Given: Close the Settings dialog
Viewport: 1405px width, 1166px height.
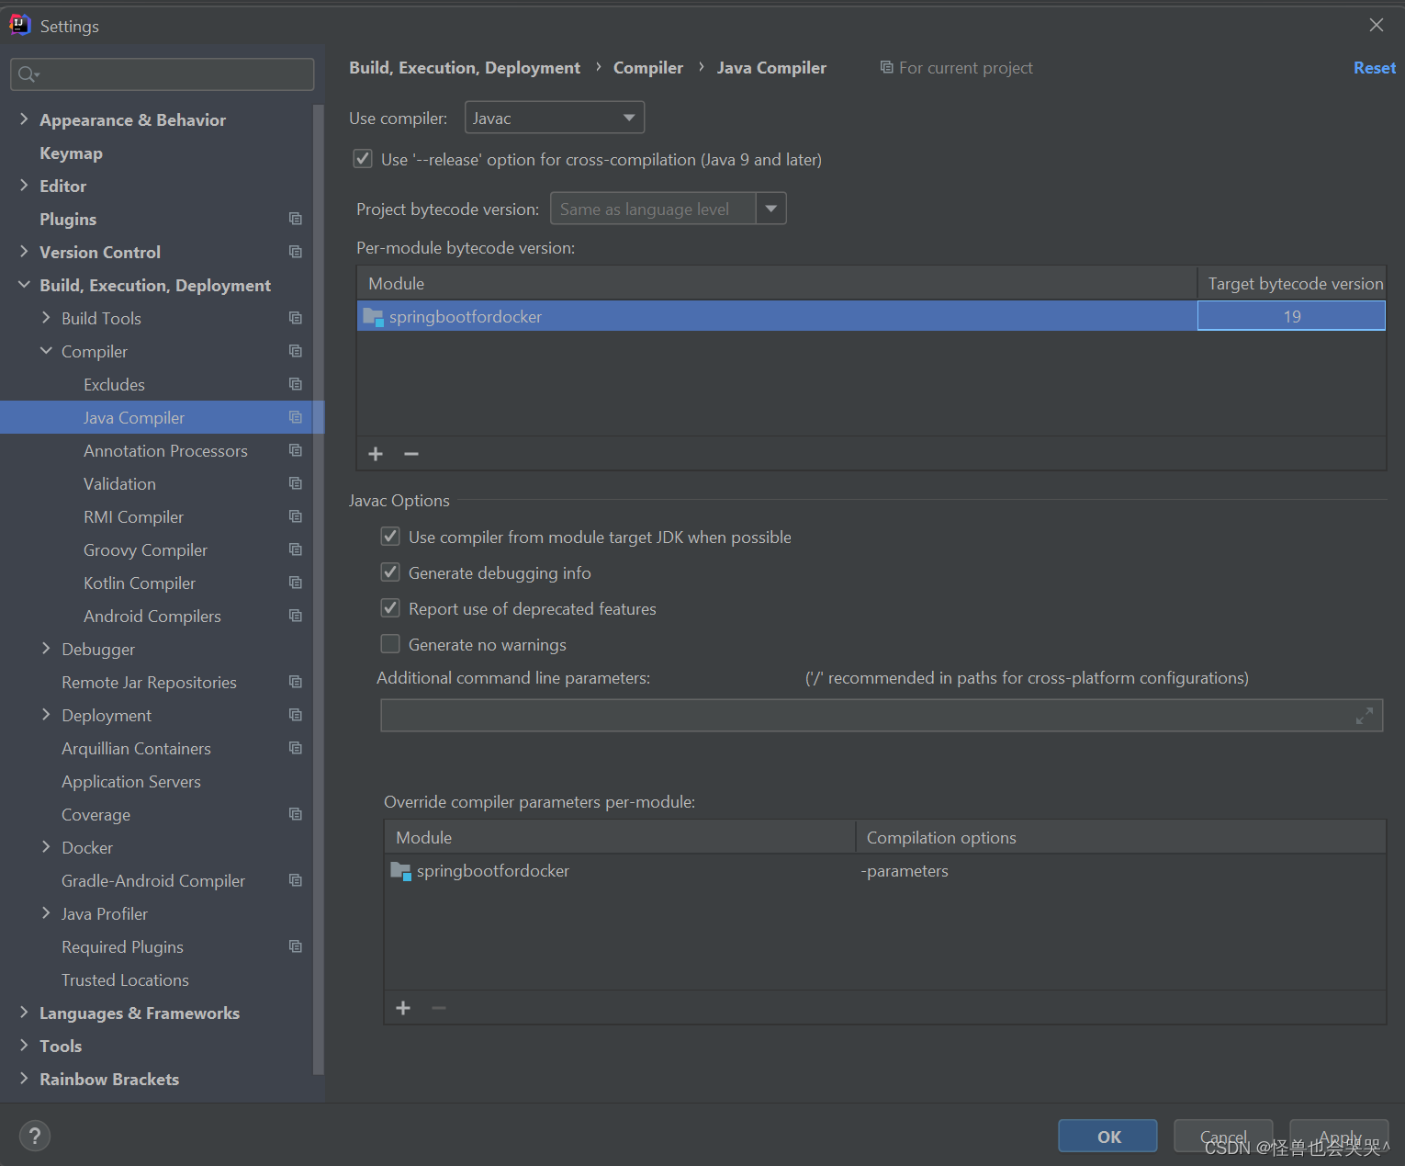Looking at the screenshot, I should click(1376, 25).
